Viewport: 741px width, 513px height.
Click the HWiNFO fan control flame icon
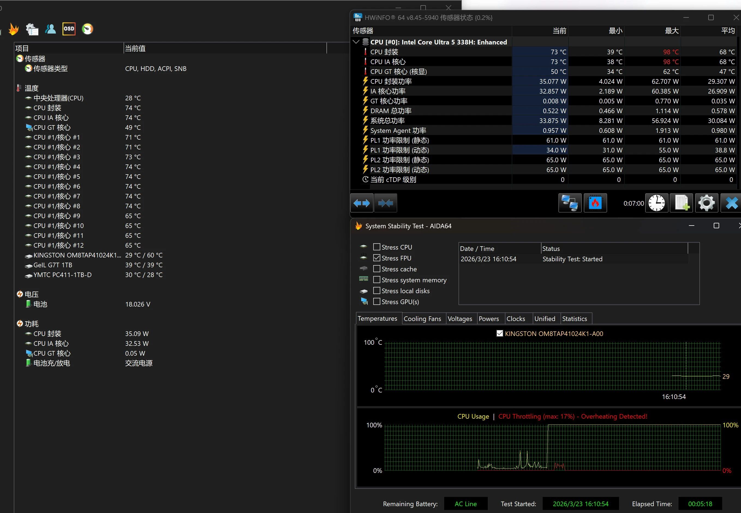pyautogui.click(x=595, y=203)
